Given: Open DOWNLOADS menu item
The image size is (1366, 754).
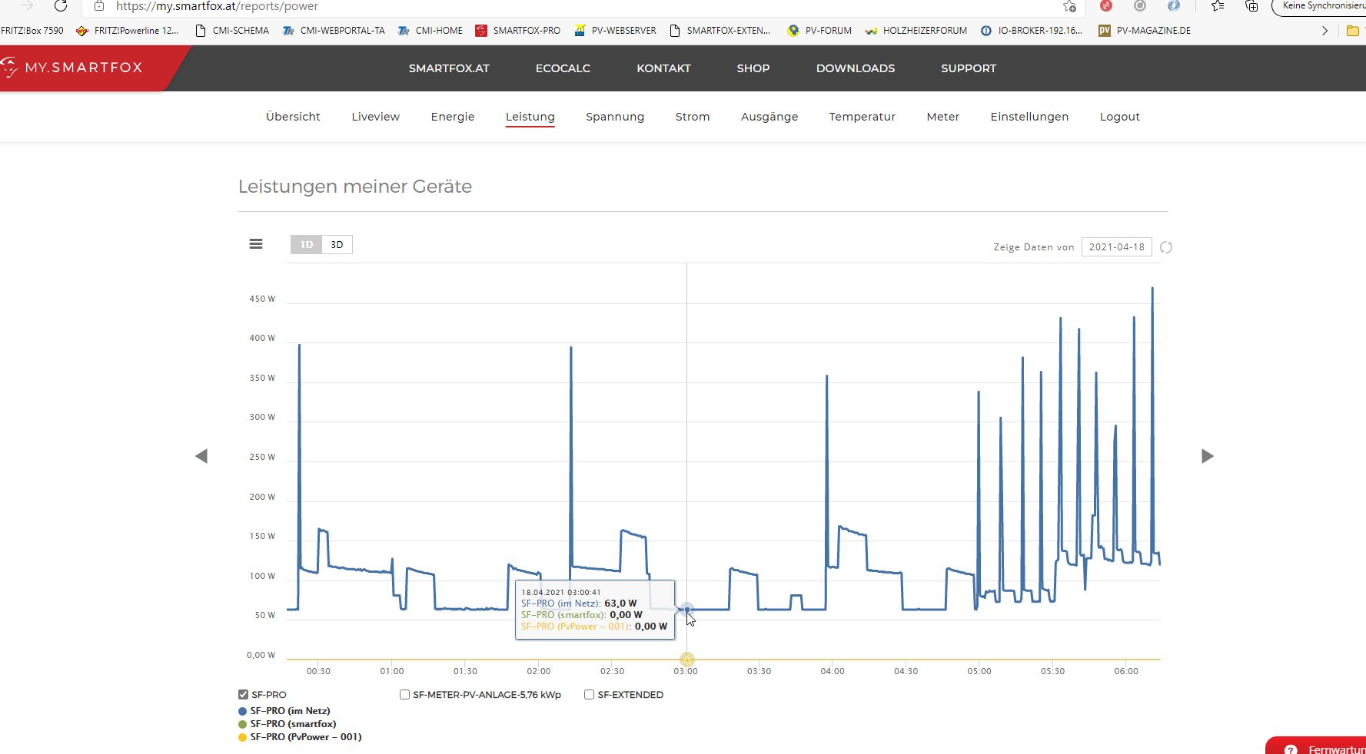Looking at the screenshot, I should coord(856,68).
